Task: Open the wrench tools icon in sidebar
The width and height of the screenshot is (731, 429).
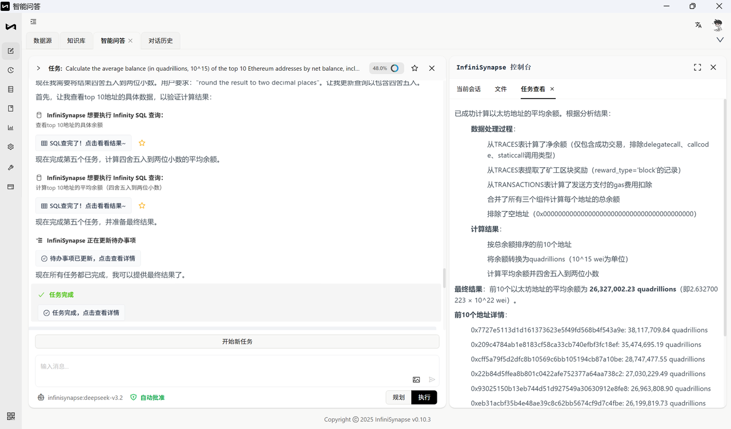Action: click(10, 168)
